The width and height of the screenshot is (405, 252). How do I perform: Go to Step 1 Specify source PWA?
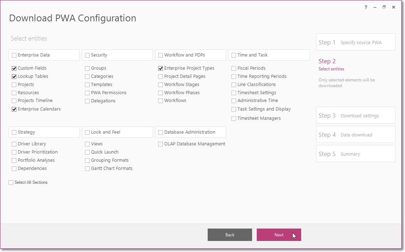coord(356,42)
